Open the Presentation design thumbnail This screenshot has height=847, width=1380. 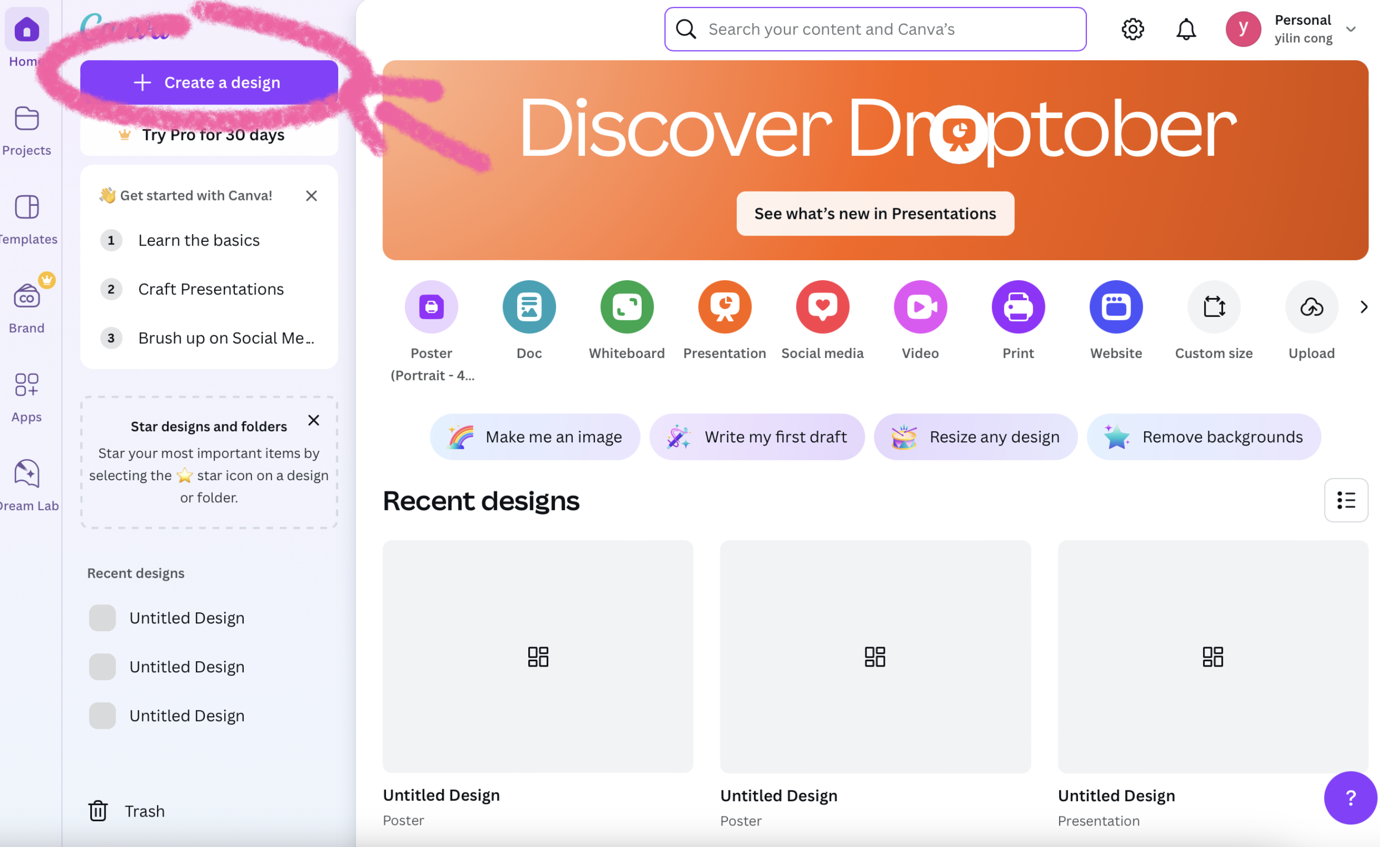pyautogui.click(x=1212, y=657)
